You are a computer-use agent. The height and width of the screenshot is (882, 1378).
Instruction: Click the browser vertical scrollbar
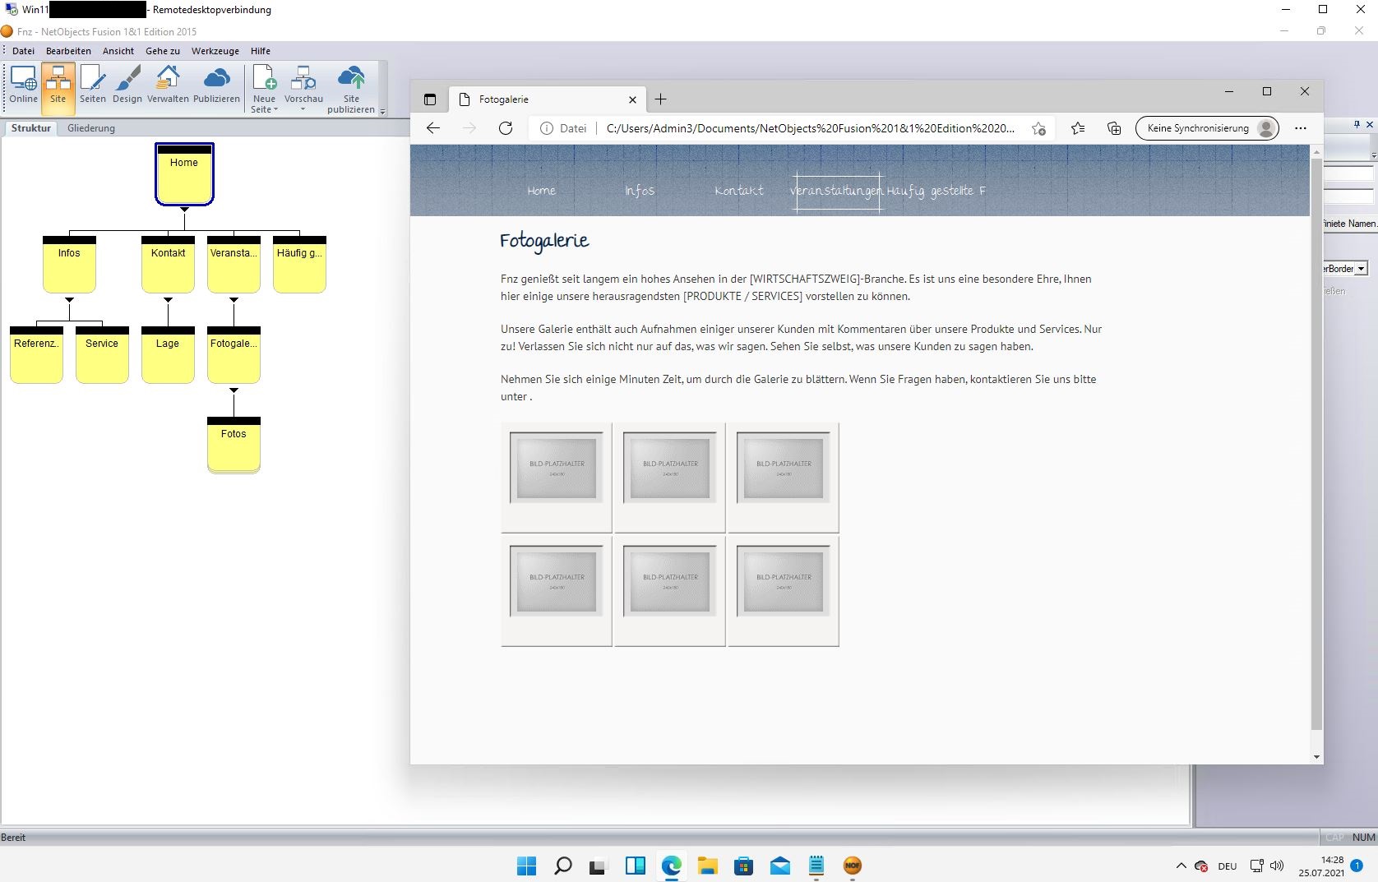point(1316,444)
